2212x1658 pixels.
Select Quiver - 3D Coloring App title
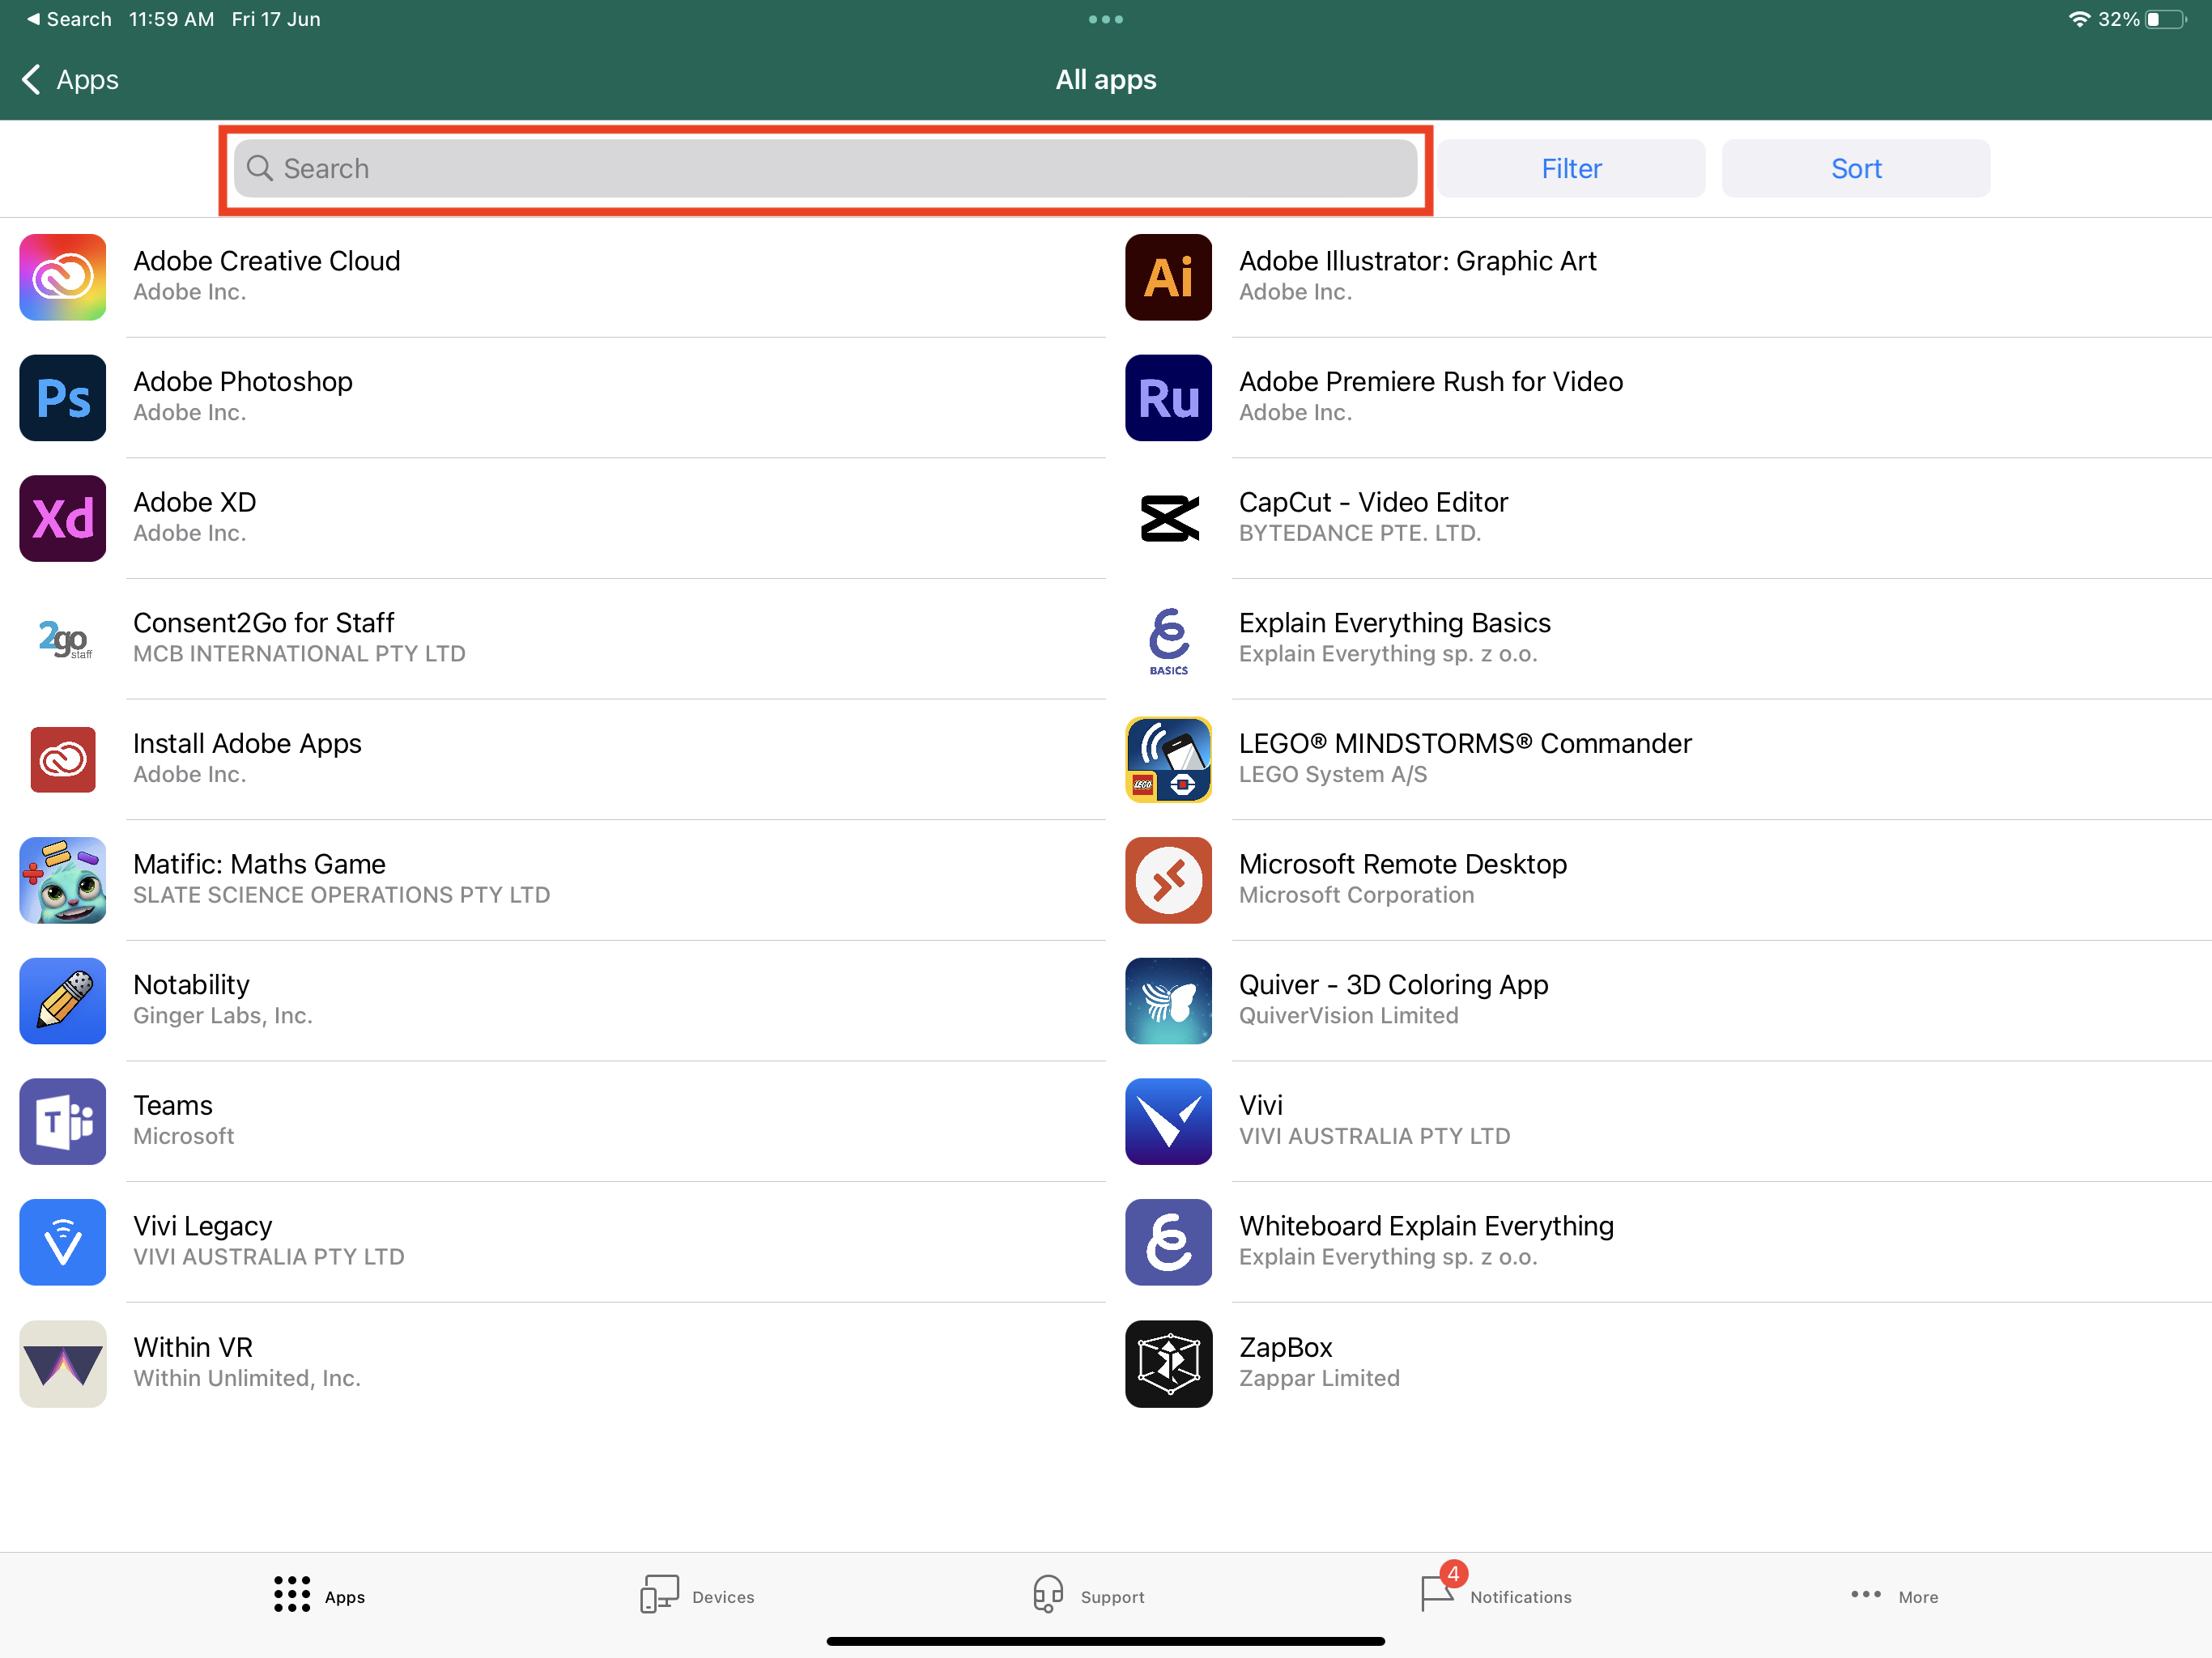1394,984
